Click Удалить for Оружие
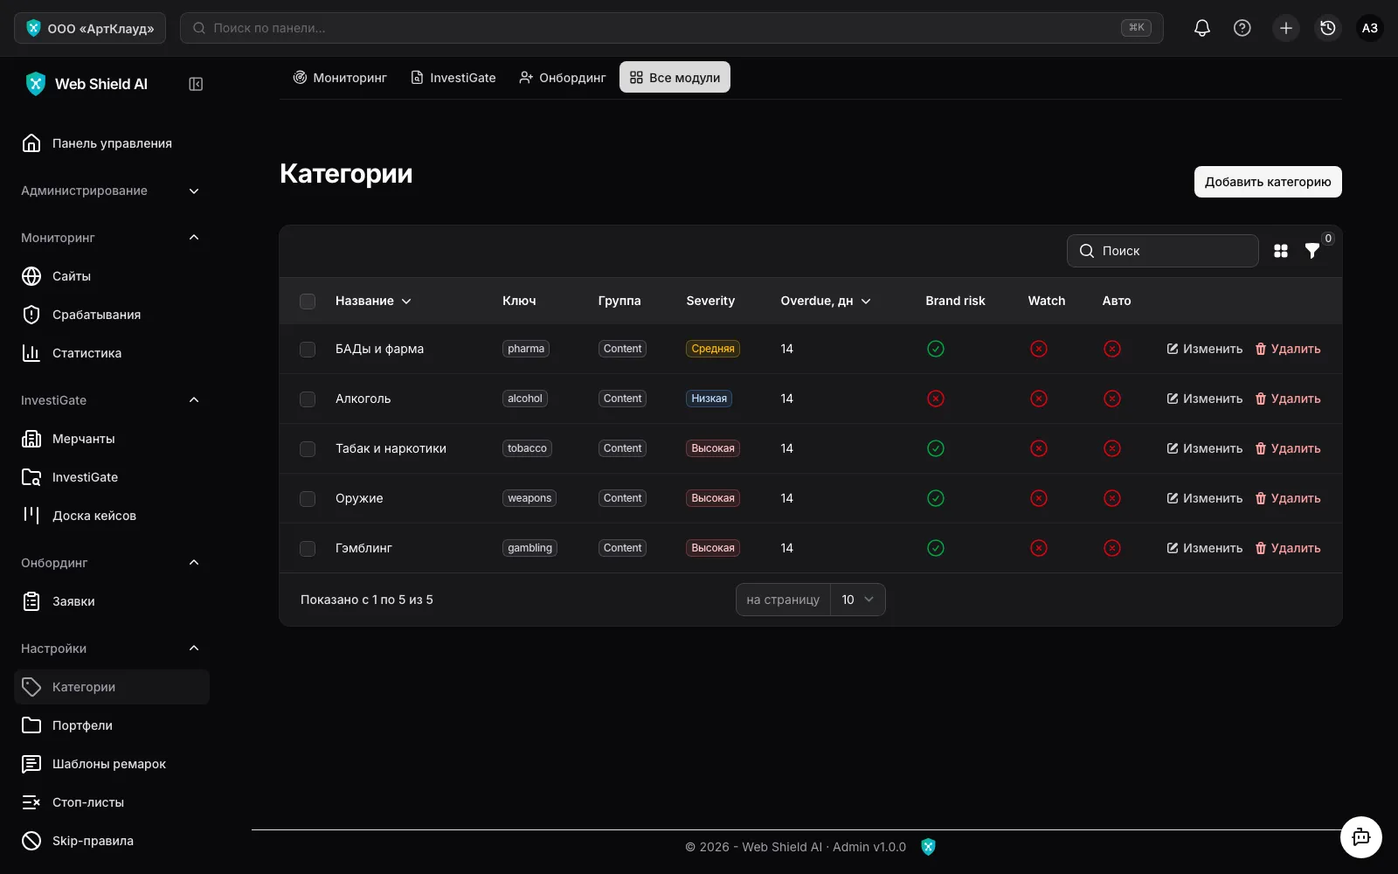1398x874 pixels. click(1288, 498)
